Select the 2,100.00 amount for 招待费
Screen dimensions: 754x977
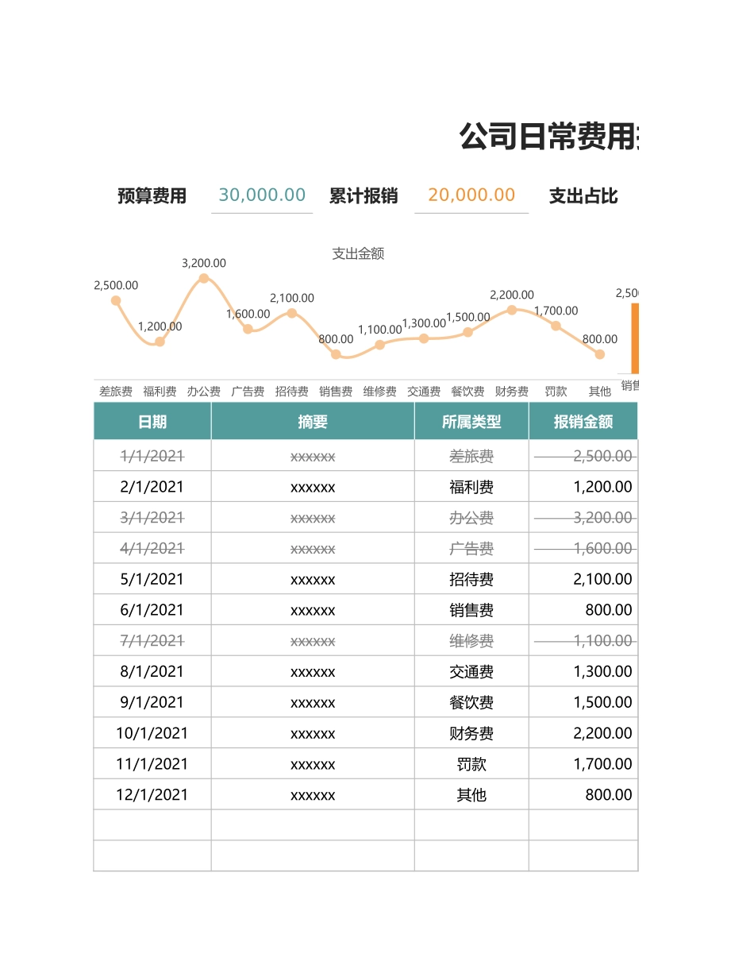(x=601, y=578)
